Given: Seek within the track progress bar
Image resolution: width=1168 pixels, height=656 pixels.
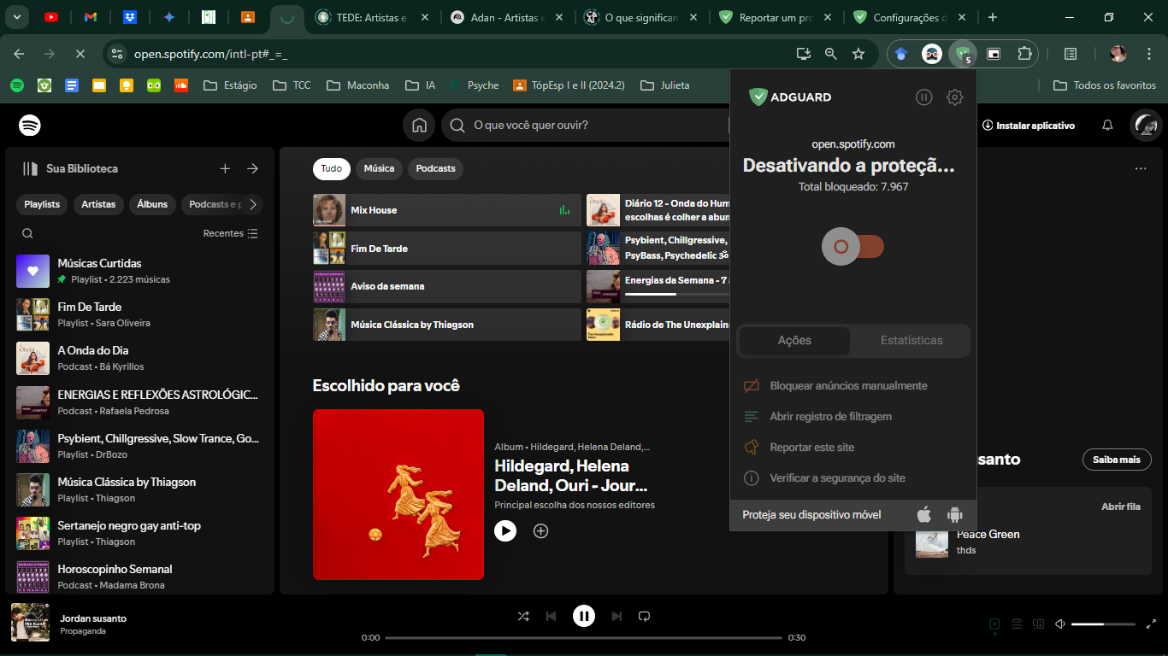Looking at the screenshot, I should pyautogui.click(x=584, y=638).
